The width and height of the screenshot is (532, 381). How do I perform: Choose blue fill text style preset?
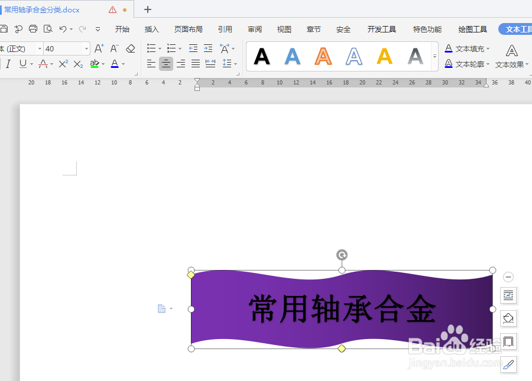(x=293, y=56)
